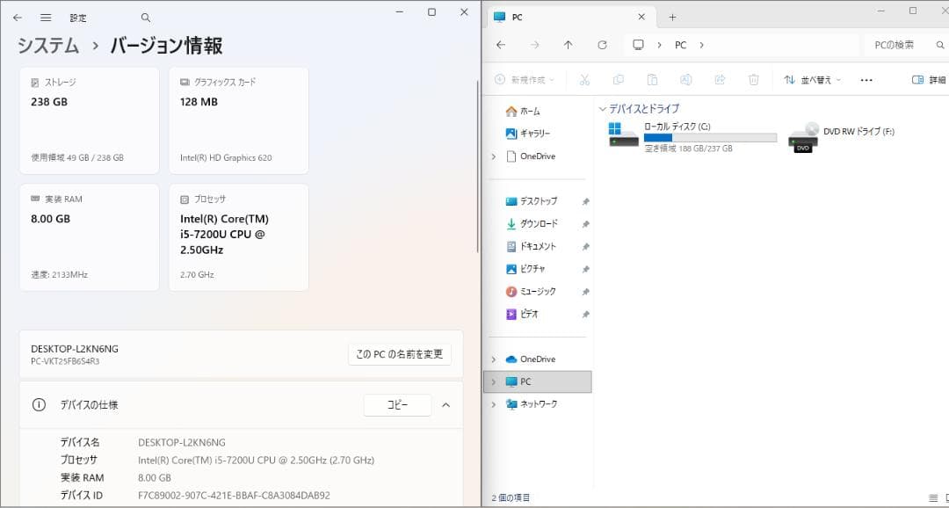This screenshot has width=949, height=508.
Task: Pin-toggle the ダウンロード sidebar item
Action: 585,224
